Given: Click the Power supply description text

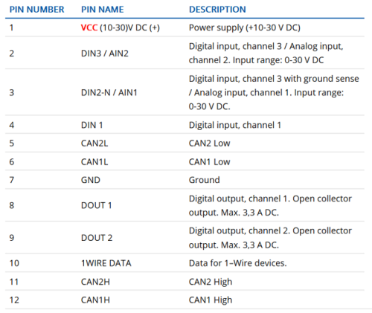Looking at the screenshot, I should pyautogui.click(x=245, y=28).
